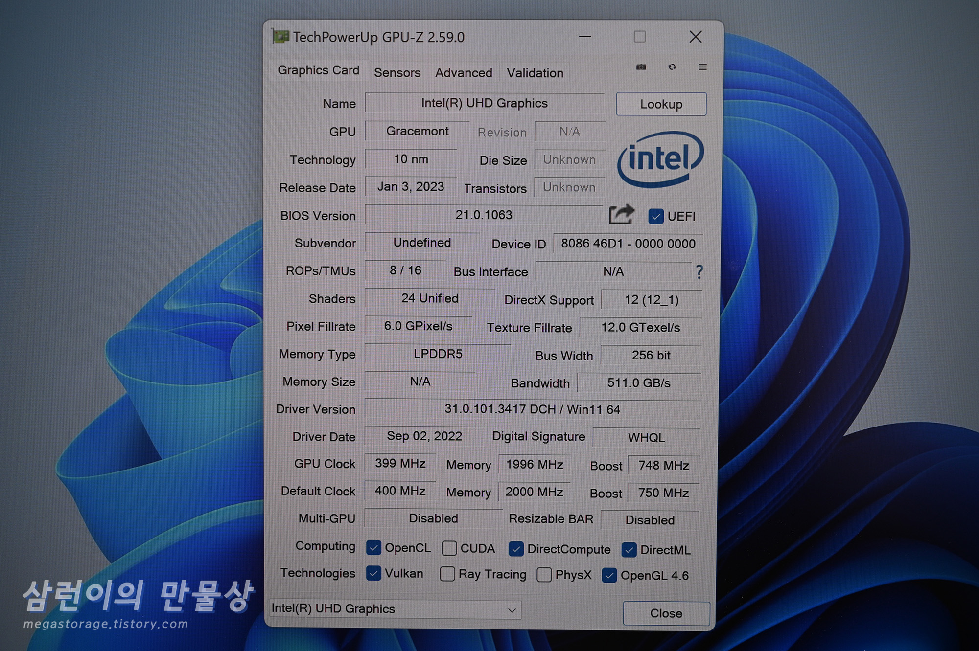The image size is (979, 651).
Task: Enable the CUDA checkbox
Action: [449, 548]
